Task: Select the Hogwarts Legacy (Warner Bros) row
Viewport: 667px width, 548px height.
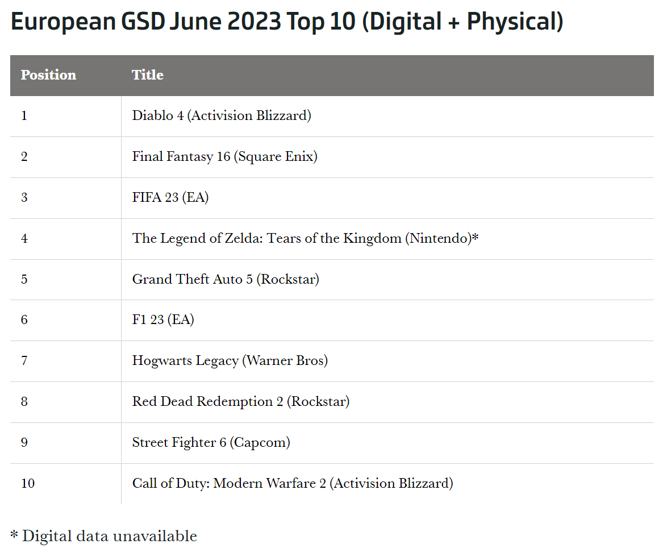Action: click(x=230, y=361)
